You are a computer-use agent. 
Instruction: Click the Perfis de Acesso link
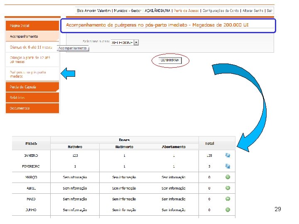pyautogui.click(x=186, y=11)
